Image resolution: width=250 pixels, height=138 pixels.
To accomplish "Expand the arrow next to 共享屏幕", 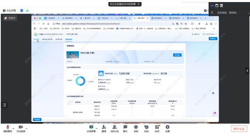I will tap(97, 128).
